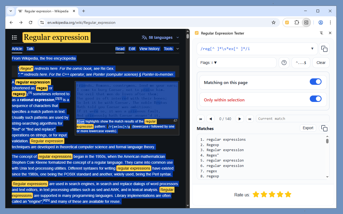Go to the next match
The width and height of the screenshot is (343, 214).
point(240,119)
